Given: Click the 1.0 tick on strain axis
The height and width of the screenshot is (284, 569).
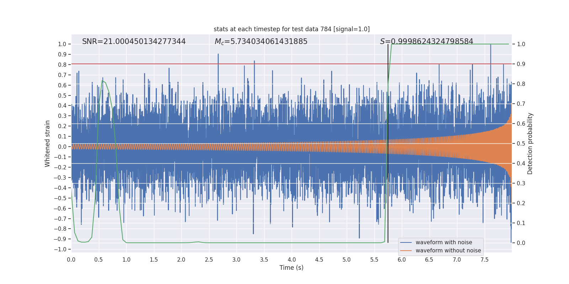Looking at the screenshot, I should pyautogui.click(x=62, y=44).
